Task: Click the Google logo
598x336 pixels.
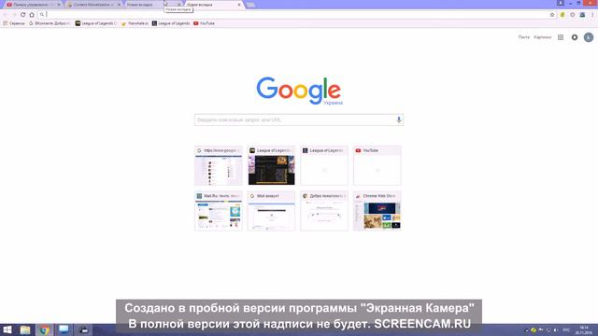Action: tap(299, 91)
